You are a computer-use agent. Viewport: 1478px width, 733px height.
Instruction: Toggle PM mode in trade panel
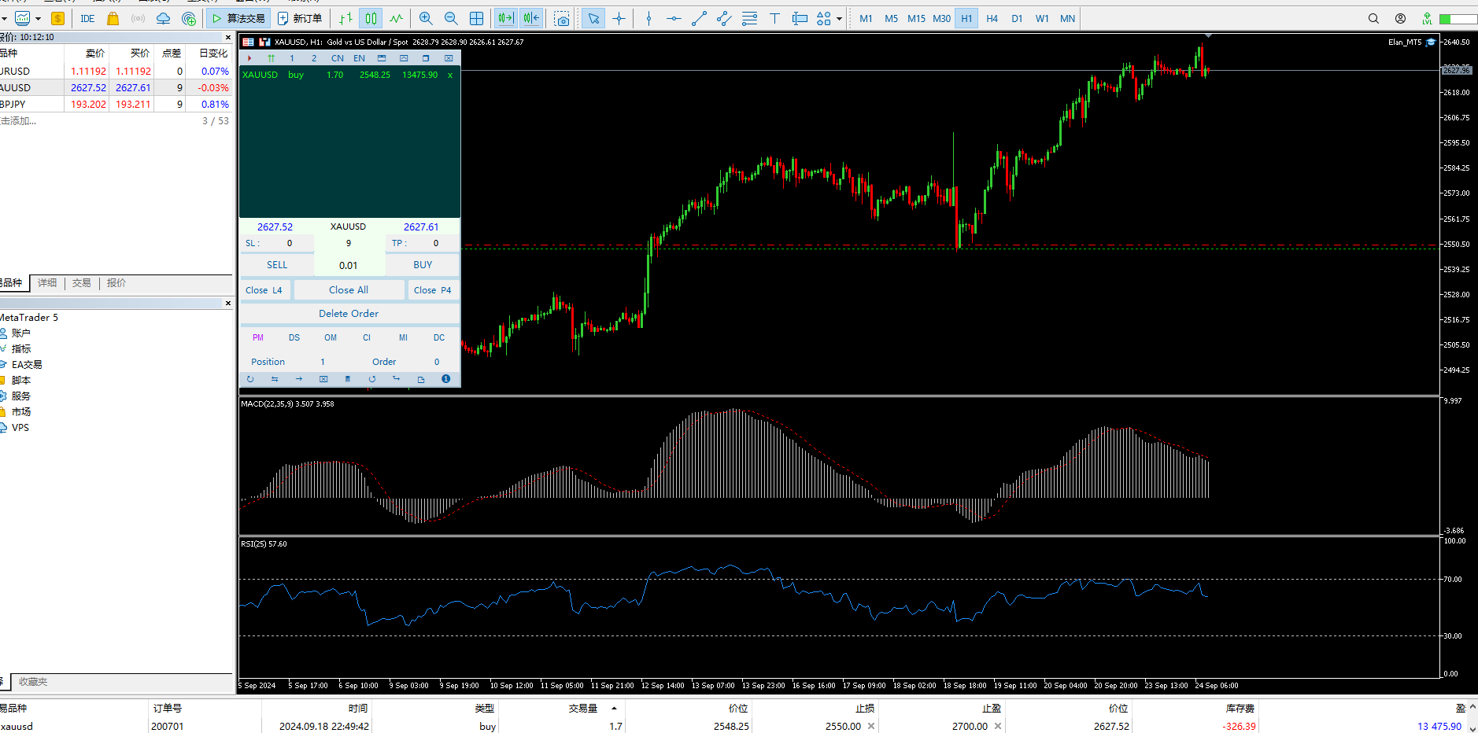pos(258,337)
